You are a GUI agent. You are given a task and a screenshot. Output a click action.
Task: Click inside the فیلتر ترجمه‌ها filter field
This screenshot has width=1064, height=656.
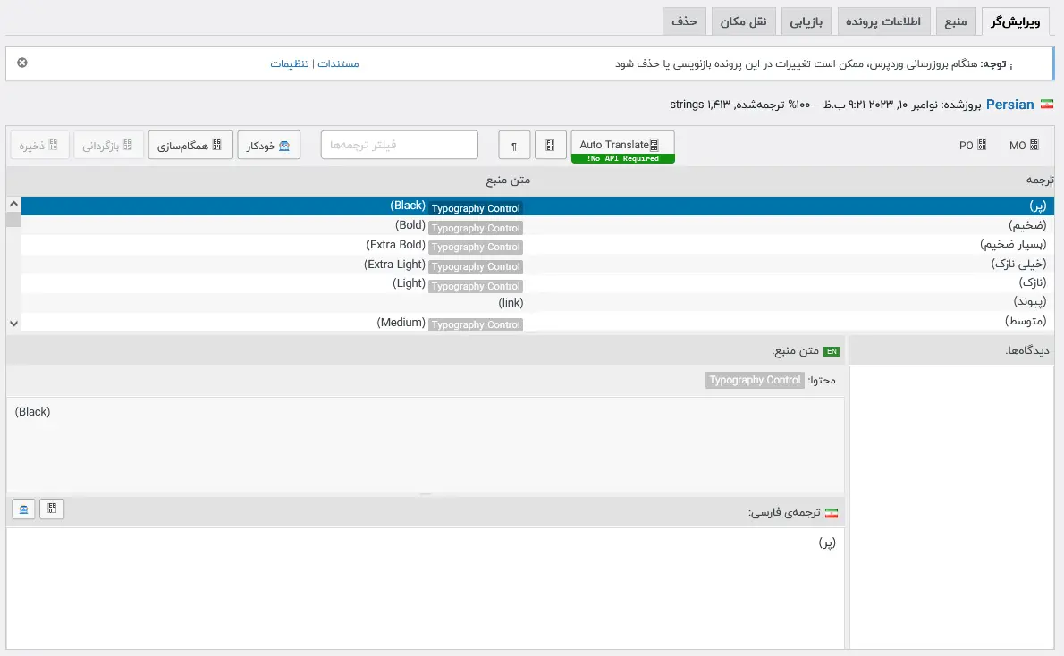(x=399, y=145)
